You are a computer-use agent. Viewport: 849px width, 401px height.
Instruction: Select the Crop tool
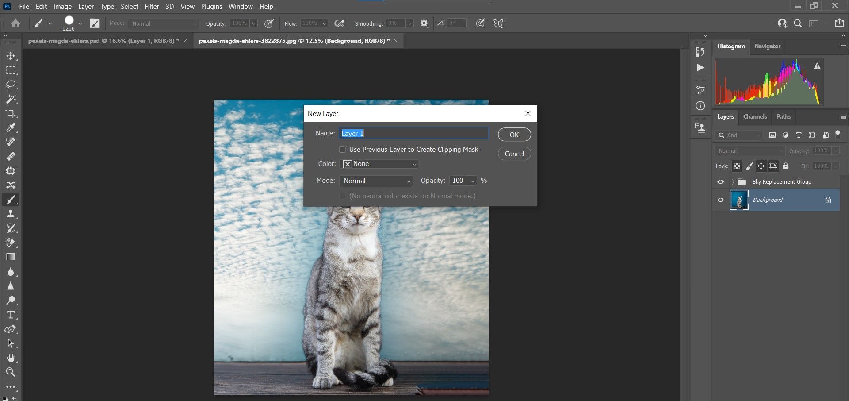[11, 113]
